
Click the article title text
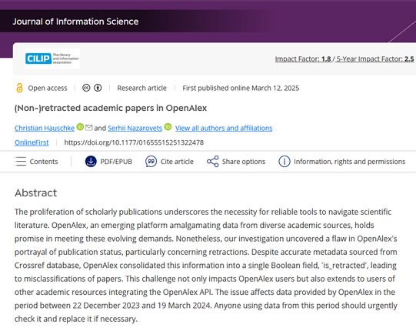(x=111, y=108)
